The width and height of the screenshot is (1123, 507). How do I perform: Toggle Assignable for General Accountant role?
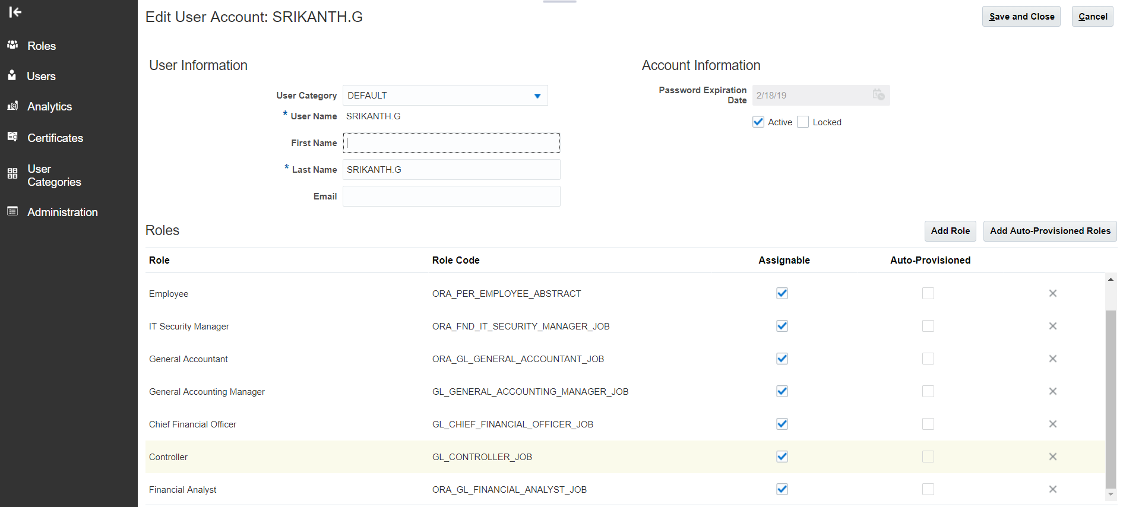pyautogui.click(x=782, y=359)
